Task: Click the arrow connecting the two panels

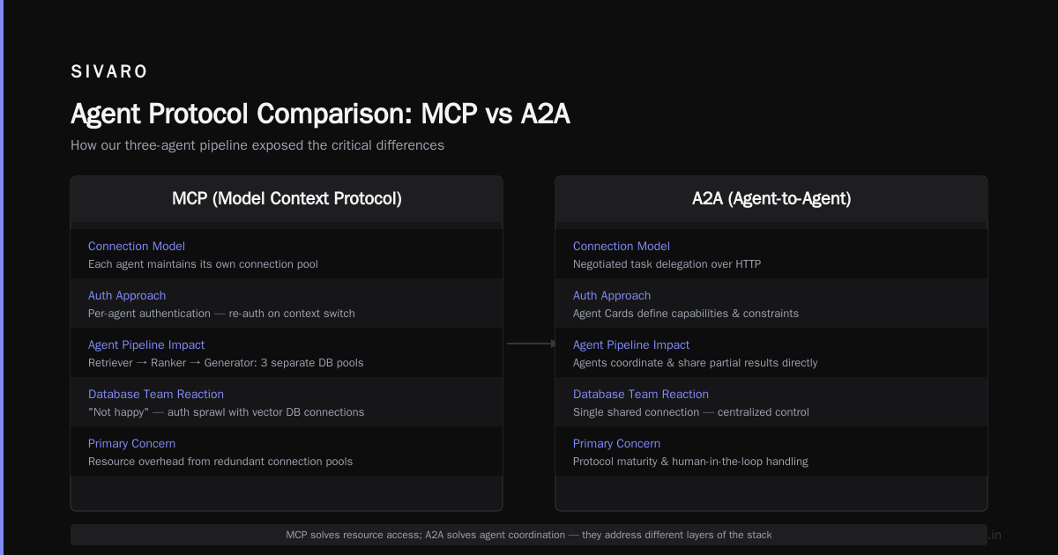Action: coord(532,344)
